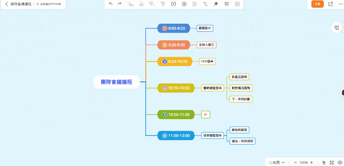Click priority marker 2 on 9:20-9:35
The width and height of the screenshot is (344, 166).
click(x=165, y=45)
